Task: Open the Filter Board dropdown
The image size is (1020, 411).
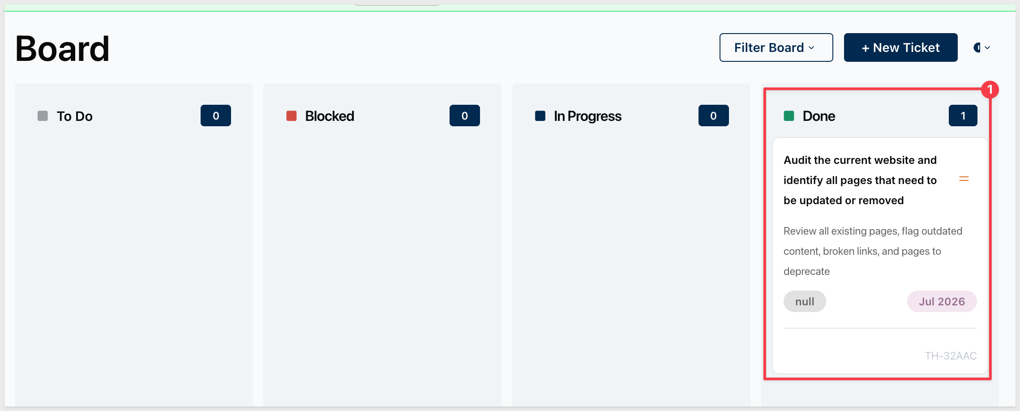Action: 776,47
